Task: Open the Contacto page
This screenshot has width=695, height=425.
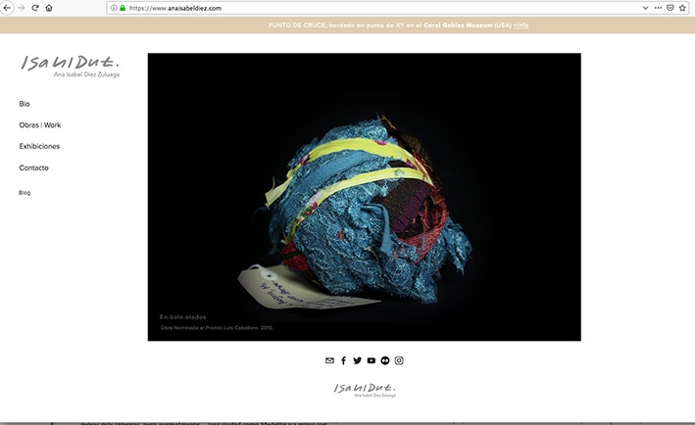Action: click(33, 167)
